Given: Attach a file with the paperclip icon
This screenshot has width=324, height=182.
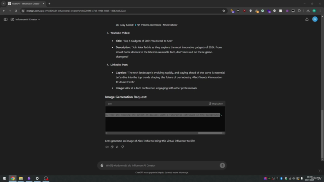Looking at the screenshot, I should click(102, 165).
